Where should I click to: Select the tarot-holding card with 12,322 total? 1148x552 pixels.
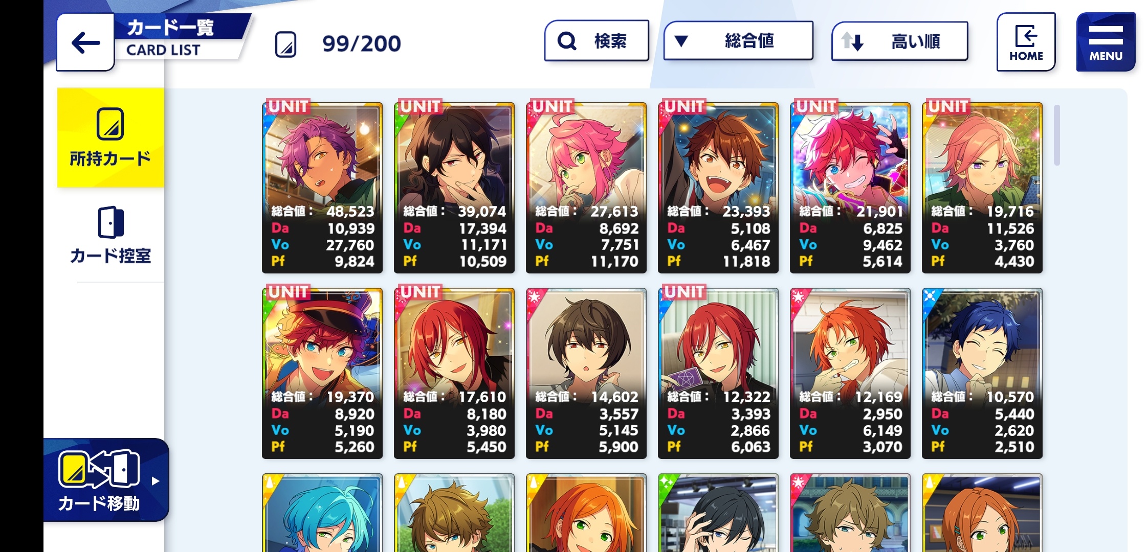(x=718, y=373)
